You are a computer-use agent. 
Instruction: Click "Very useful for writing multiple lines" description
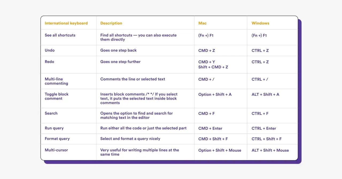pyautogui.click(x=139, y=152)
